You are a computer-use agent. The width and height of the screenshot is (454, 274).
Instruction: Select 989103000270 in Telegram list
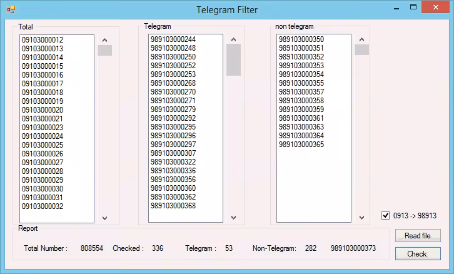coord(173,91)
